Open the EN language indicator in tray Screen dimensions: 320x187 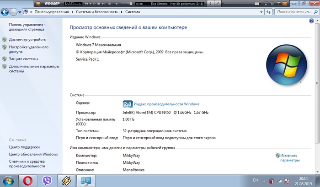(x=255, y=180)
